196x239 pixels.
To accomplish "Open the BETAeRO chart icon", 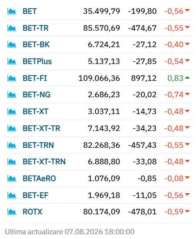I will click(12, 178).
